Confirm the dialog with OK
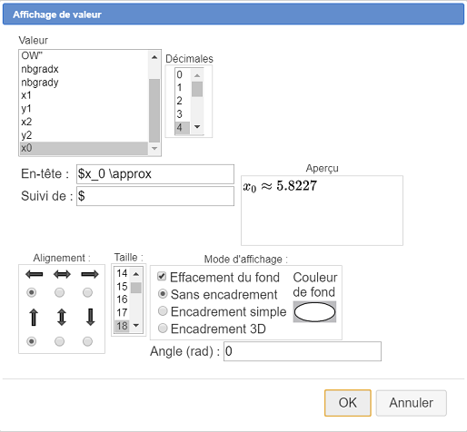This screenshot has width=467, height=432. (348, 403)
